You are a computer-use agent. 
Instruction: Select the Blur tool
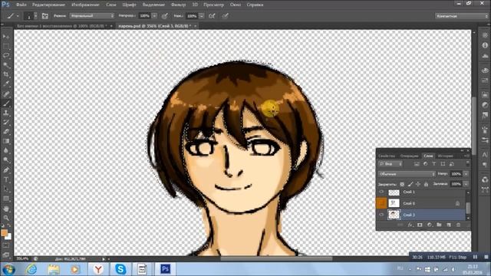tap(6, 150)
